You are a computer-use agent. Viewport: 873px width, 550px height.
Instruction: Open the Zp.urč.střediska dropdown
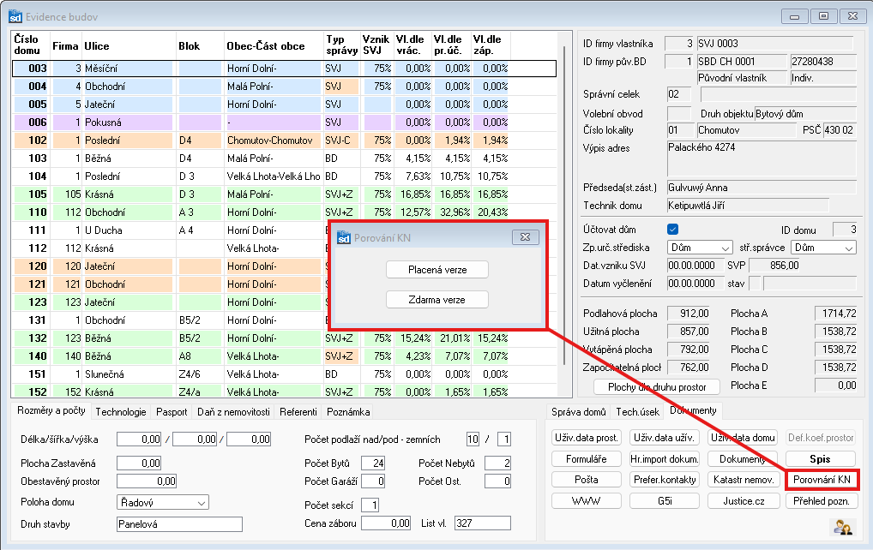(700, 248)
